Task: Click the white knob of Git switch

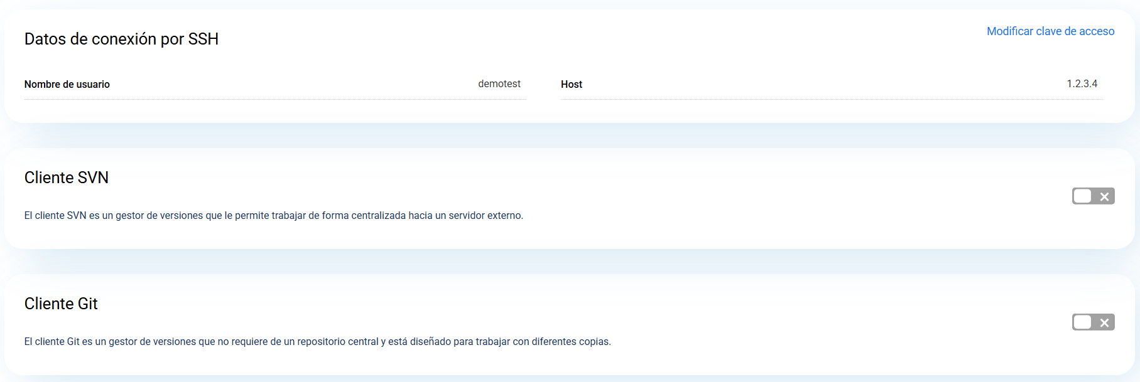Action: coord(1082,322)
